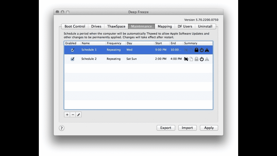Close the Deep Freeze window

tap(57, 12)
